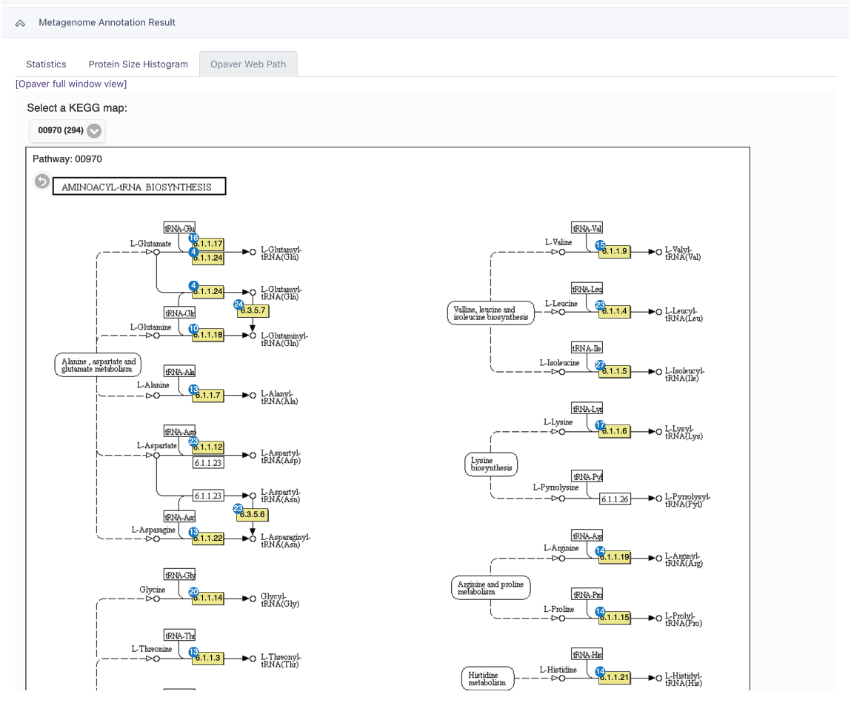Click the tRNA-Arg box
Viewport: 851px width, 703px height.
pos(587,536)
